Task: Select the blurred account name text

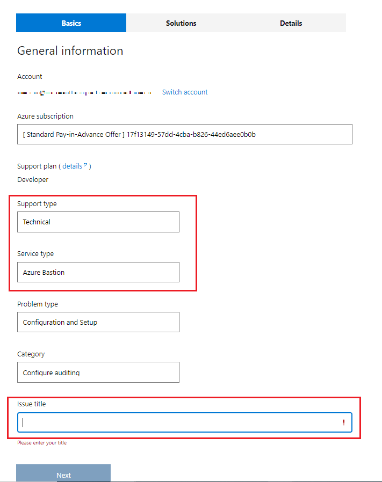Action: coord(84,93)
